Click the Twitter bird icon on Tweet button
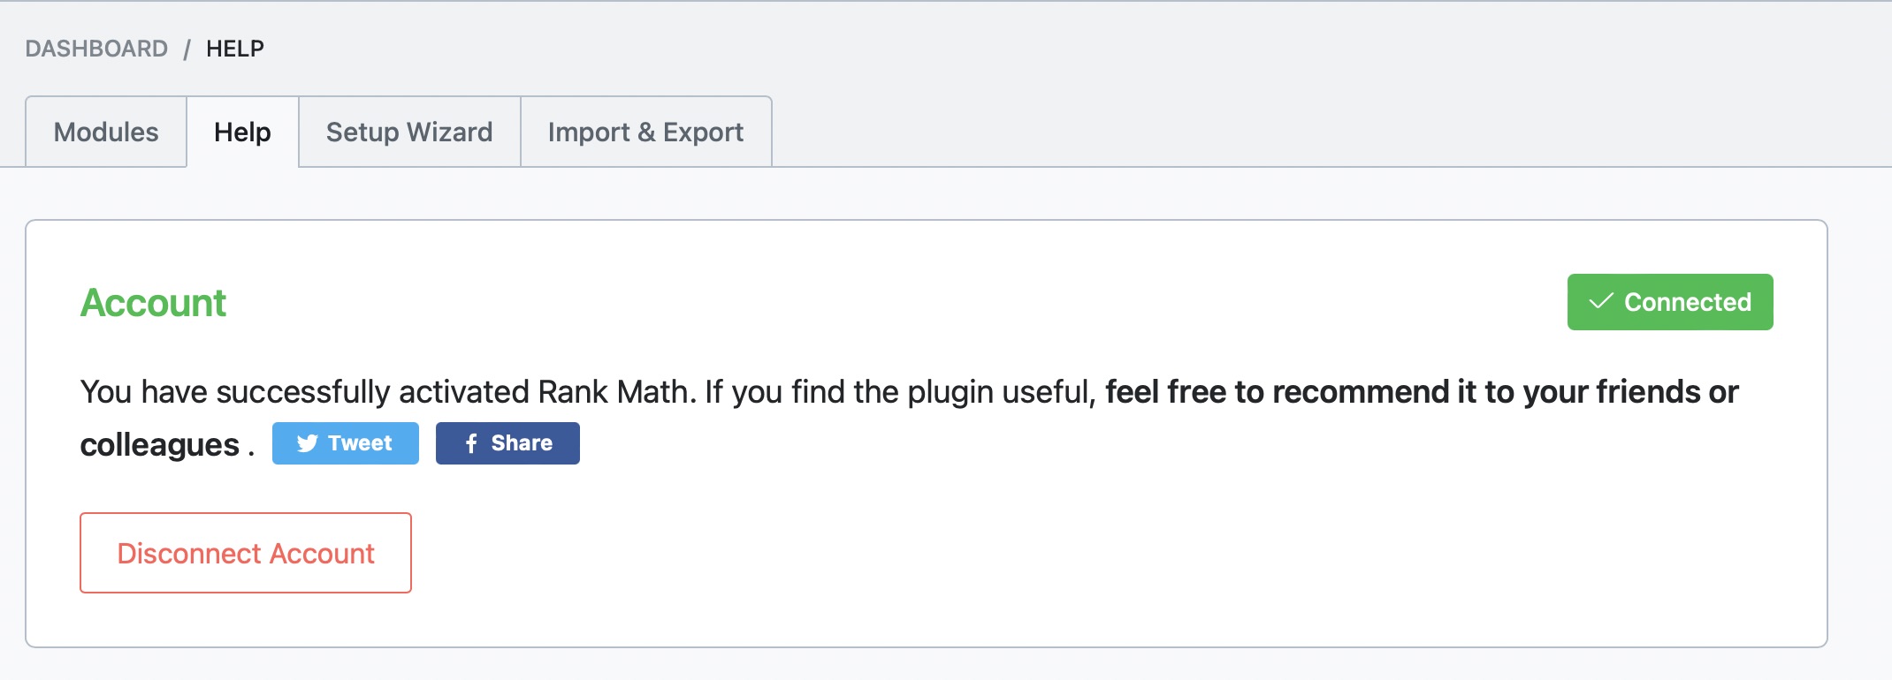The image size is (1892, 680). 309,443
